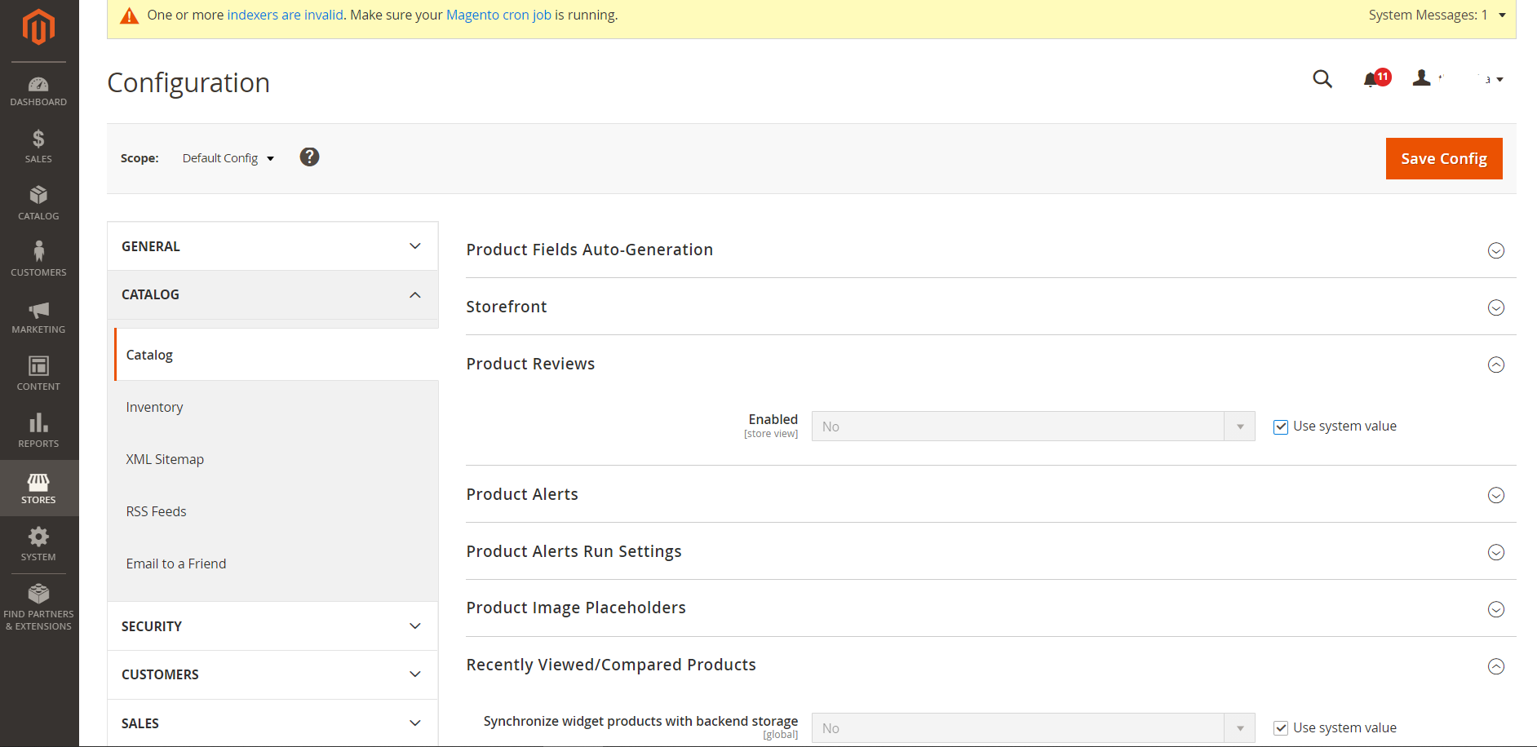Select the Sales sidebar icon
Image resolution: width=1537 pixels, height=747 pixels.
(38, 146)
